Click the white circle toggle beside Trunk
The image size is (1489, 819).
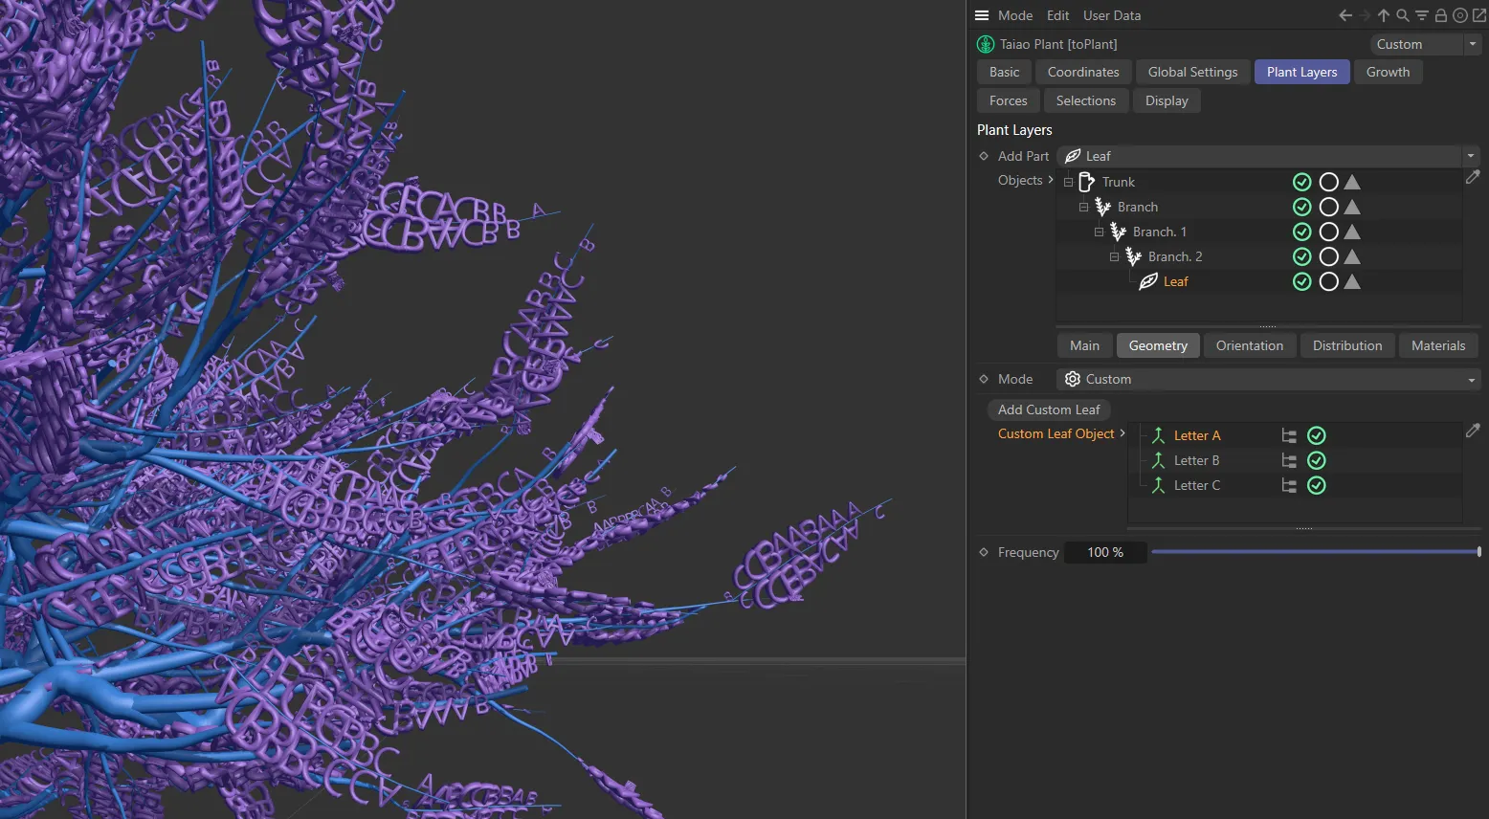[x=1328, y=182]
